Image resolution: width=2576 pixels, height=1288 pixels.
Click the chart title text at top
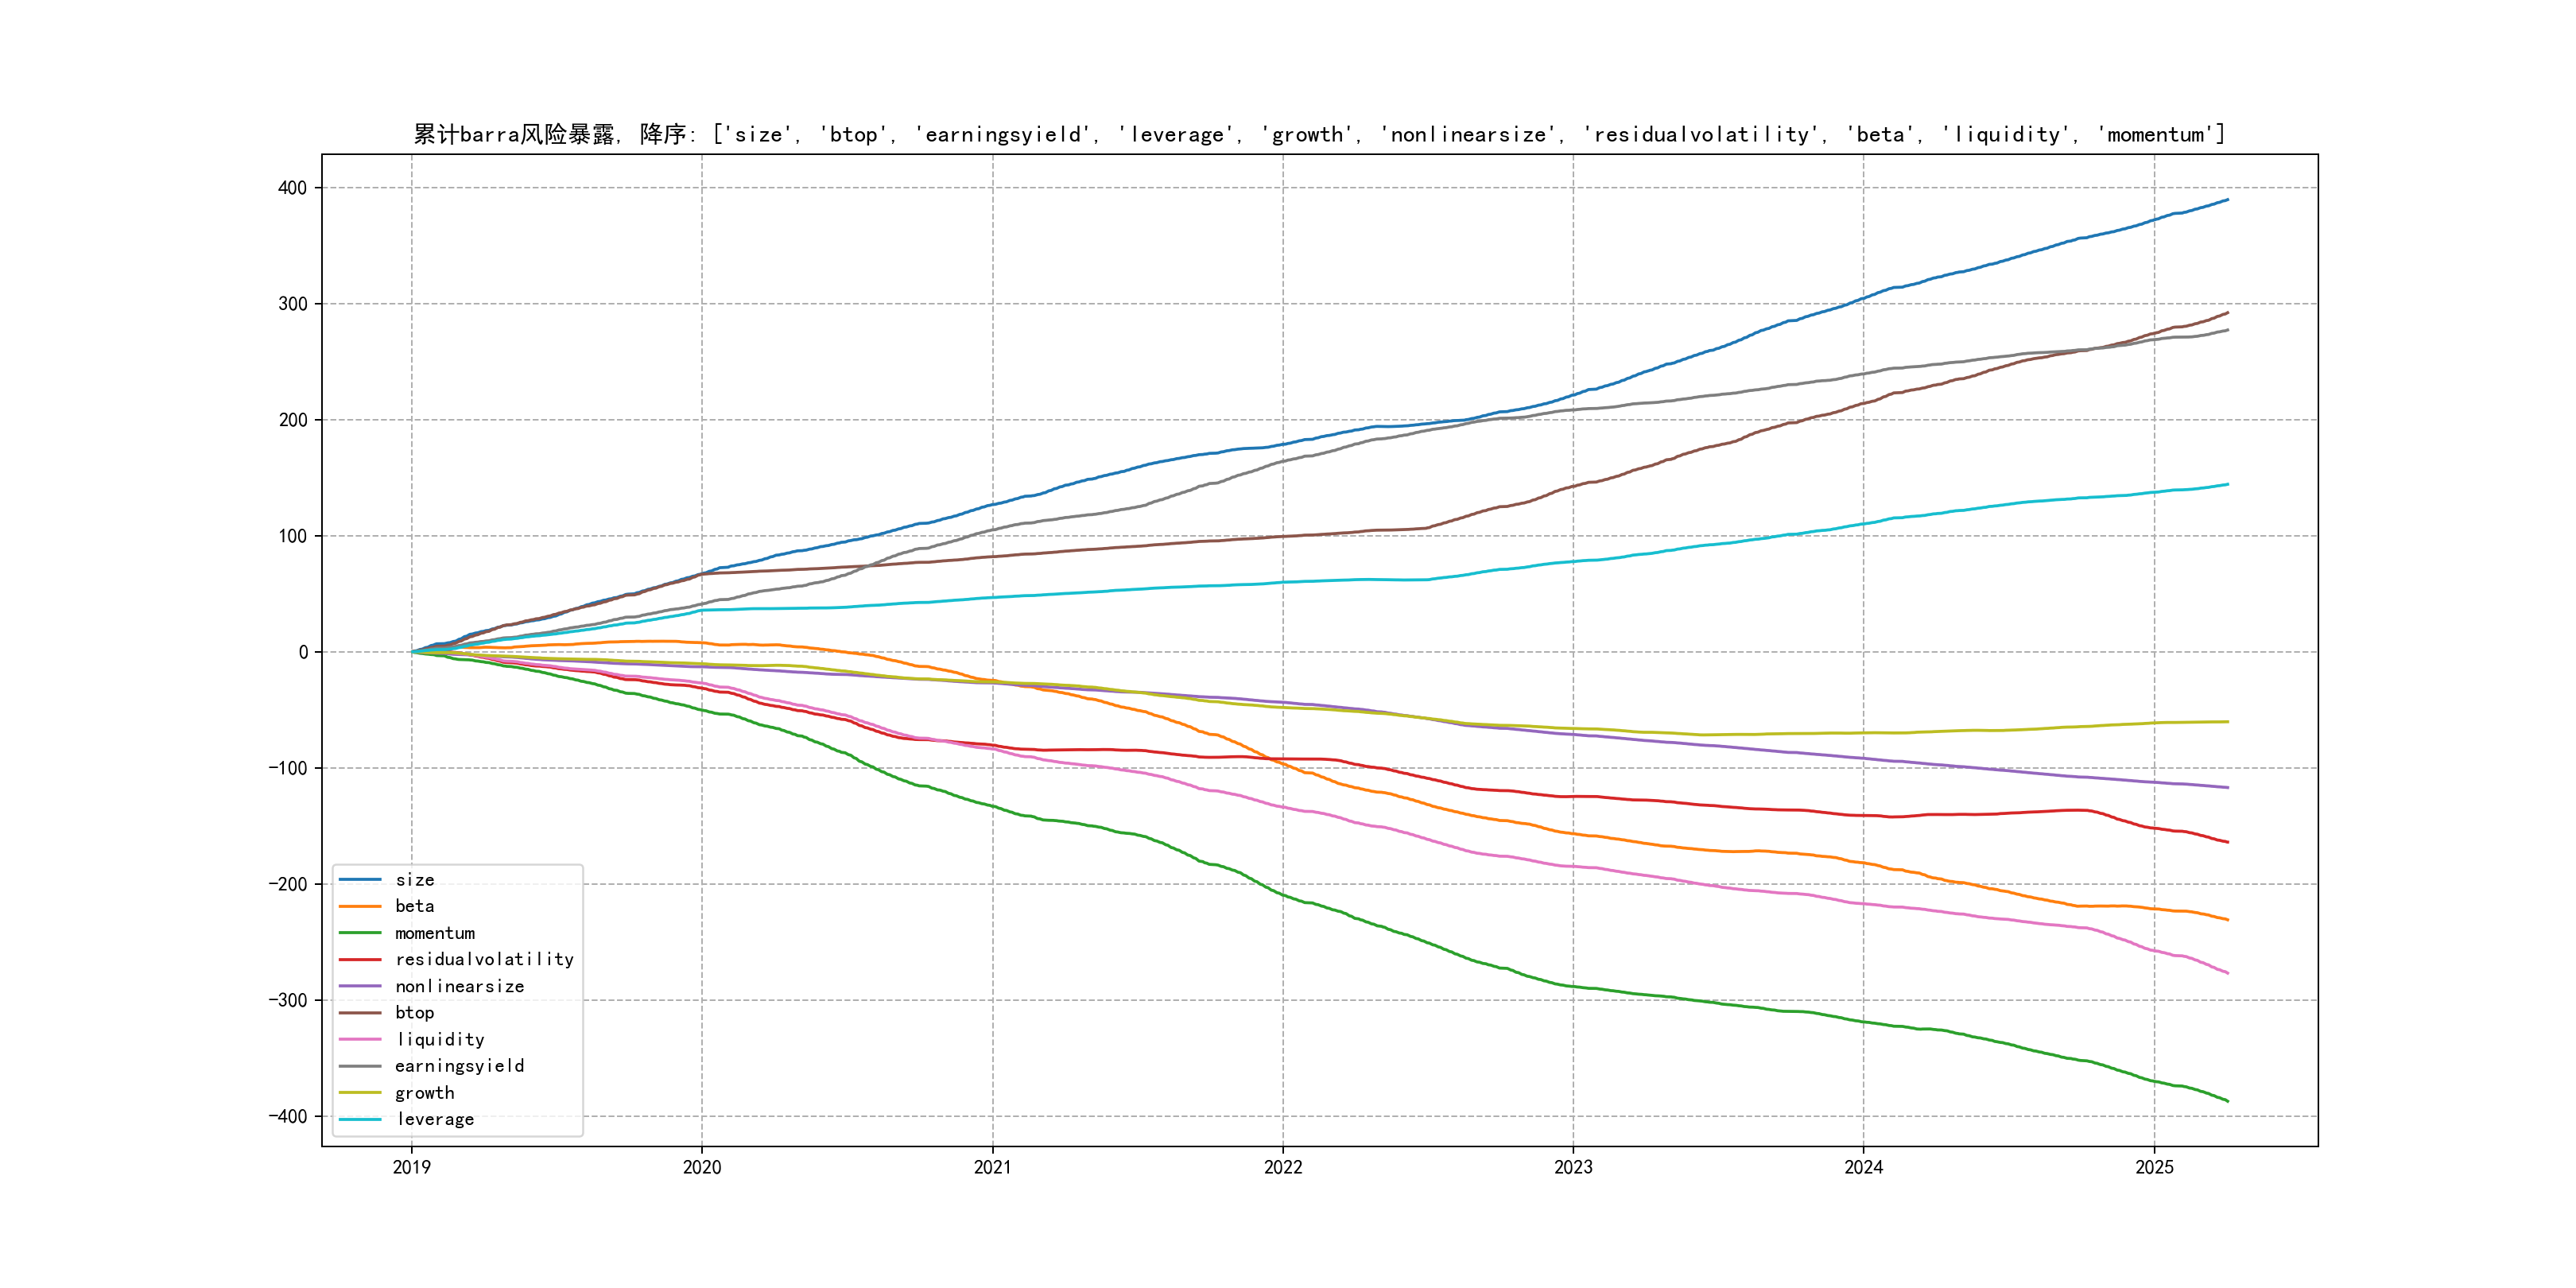[1319, 134]
